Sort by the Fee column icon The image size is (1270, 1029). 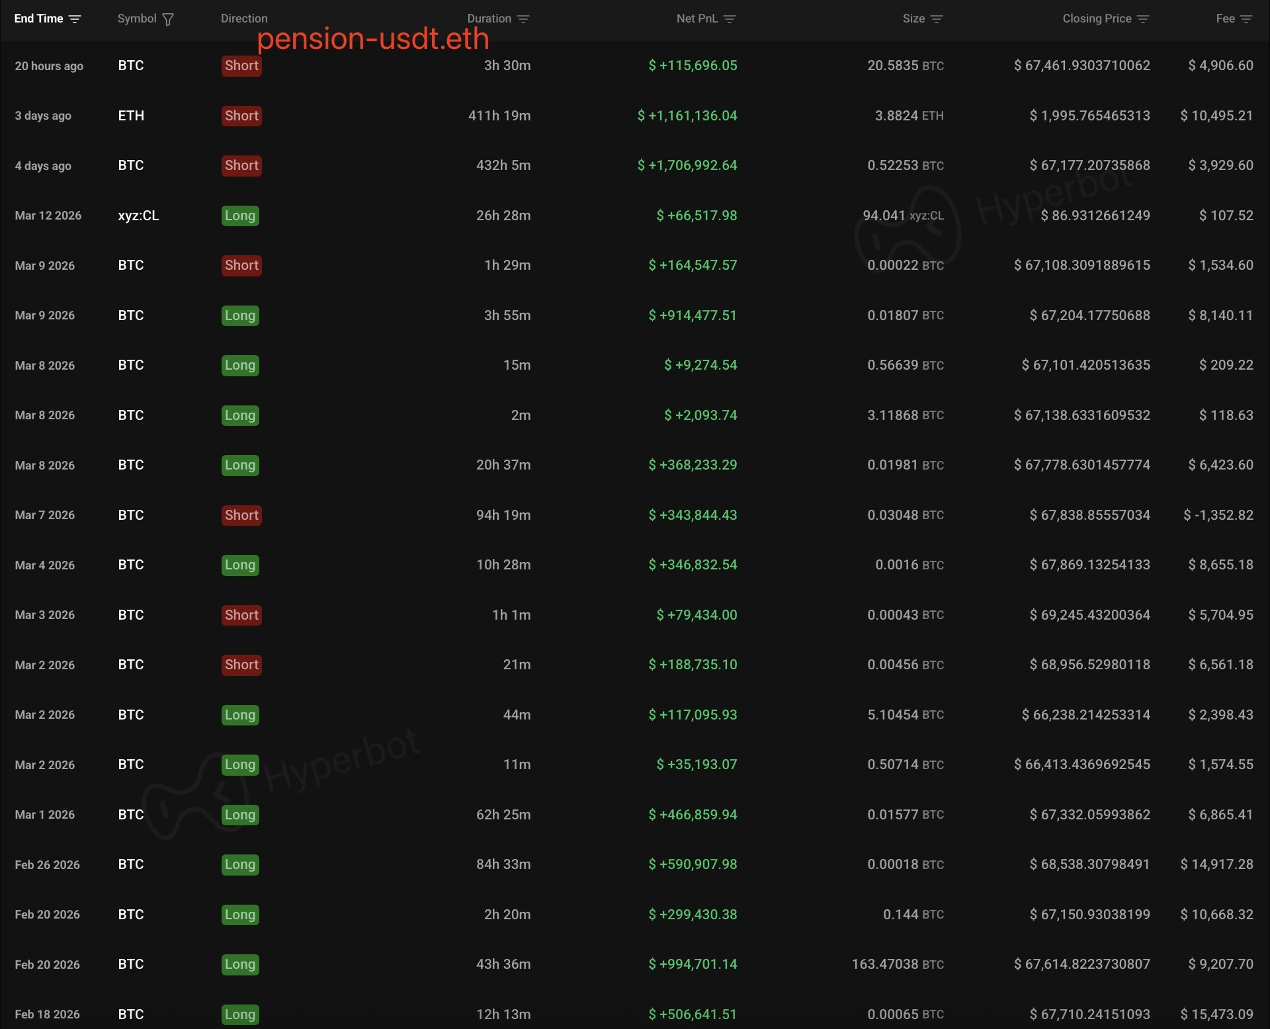[1246, 19]
